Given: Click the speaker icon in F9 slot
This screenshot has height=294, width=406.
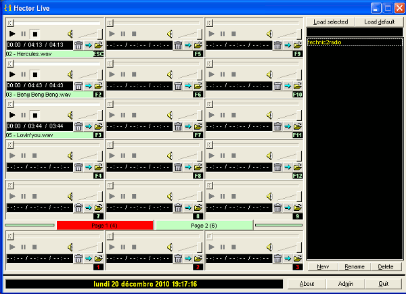Looking at the screenshot, I should [269, 33].
